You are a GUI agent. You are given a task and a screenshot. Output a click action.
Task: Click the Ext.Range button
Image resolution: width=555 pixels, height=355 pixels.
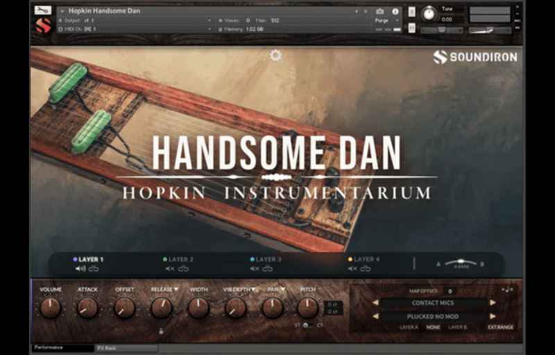tap(500, 327)
